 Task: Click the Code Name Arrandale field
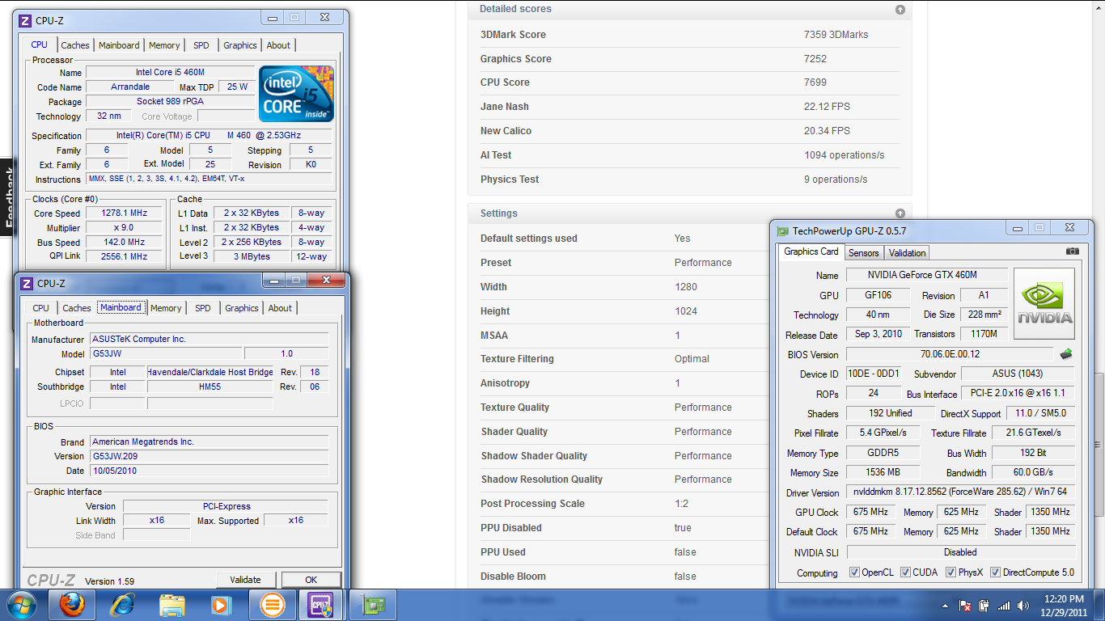point(129,87)
